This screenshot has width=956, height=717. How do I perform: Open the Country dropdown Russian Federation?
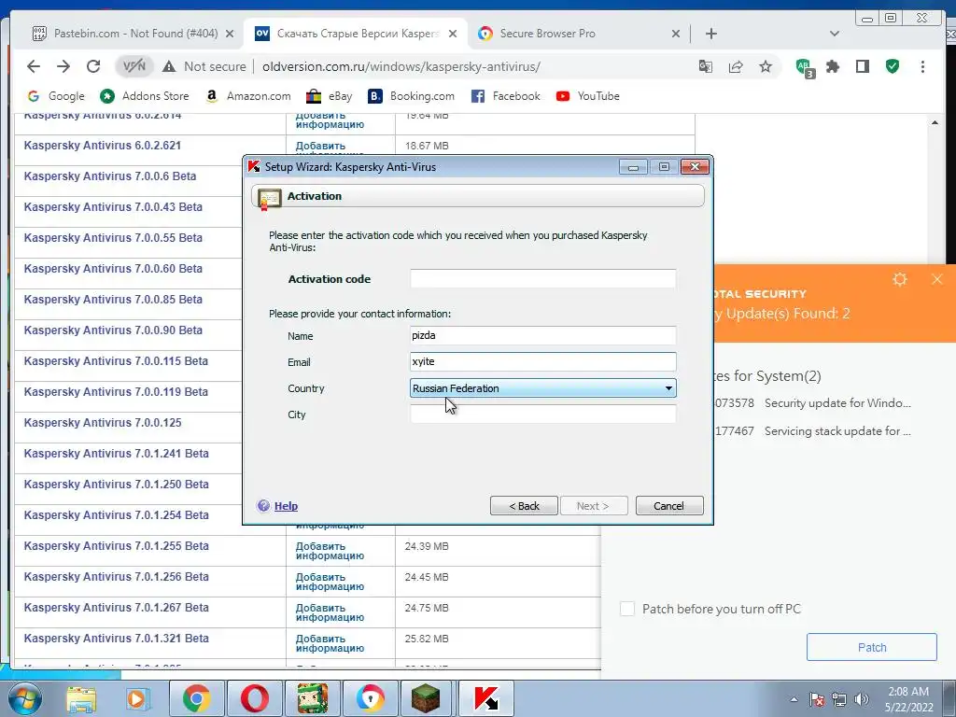pos(542,387)
